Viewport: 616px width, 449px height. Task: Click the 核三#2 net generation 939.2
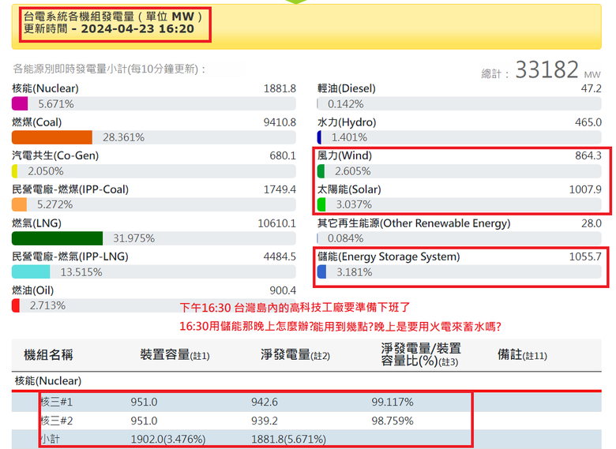pos(265,421)
